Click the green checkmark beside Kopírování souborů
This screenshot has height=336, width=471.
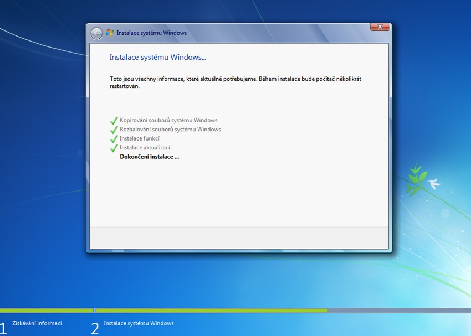114,121
